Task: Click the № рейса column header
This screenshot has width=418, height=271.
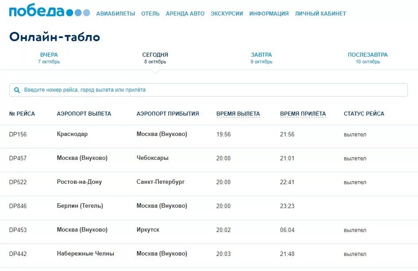Action: (x=22, y=114)
